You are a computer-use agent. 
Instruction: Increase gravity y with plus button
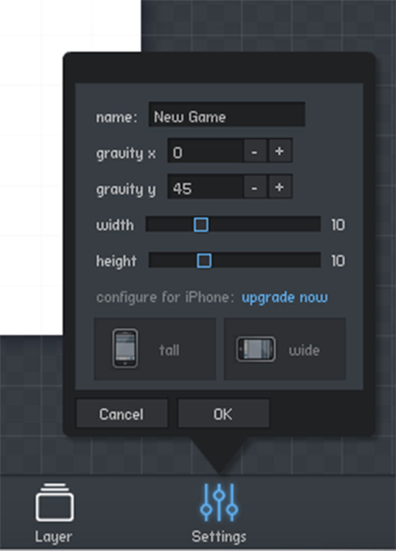pos(280,187)
